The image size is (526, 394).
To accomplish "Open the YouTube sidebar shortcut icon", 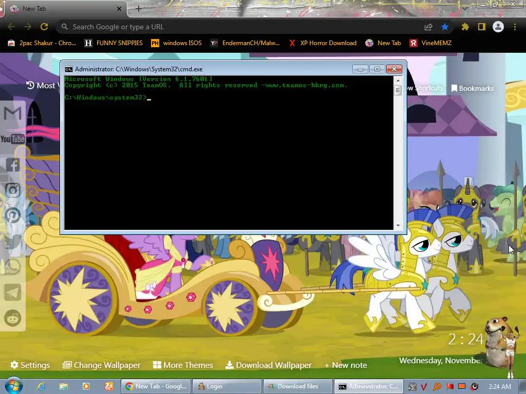I will [x=13, y=139].
